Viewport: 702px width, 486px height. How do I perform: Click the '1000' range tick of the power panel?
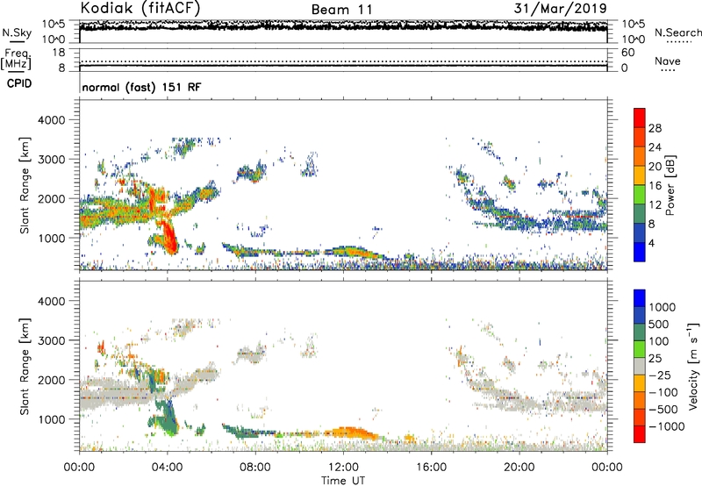point(51,238)
